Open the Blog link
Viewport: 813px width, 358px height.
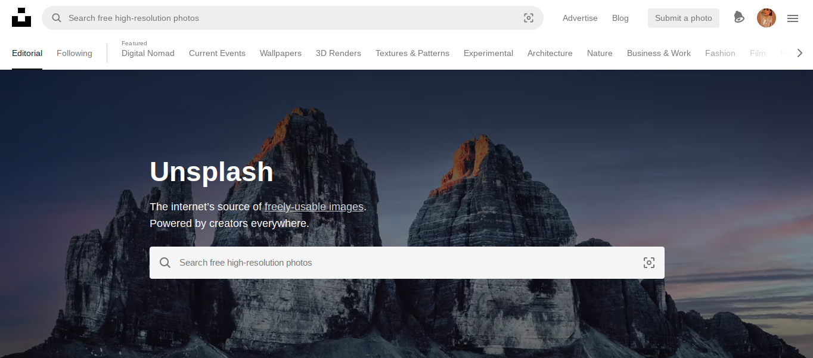tap(620, 18)
